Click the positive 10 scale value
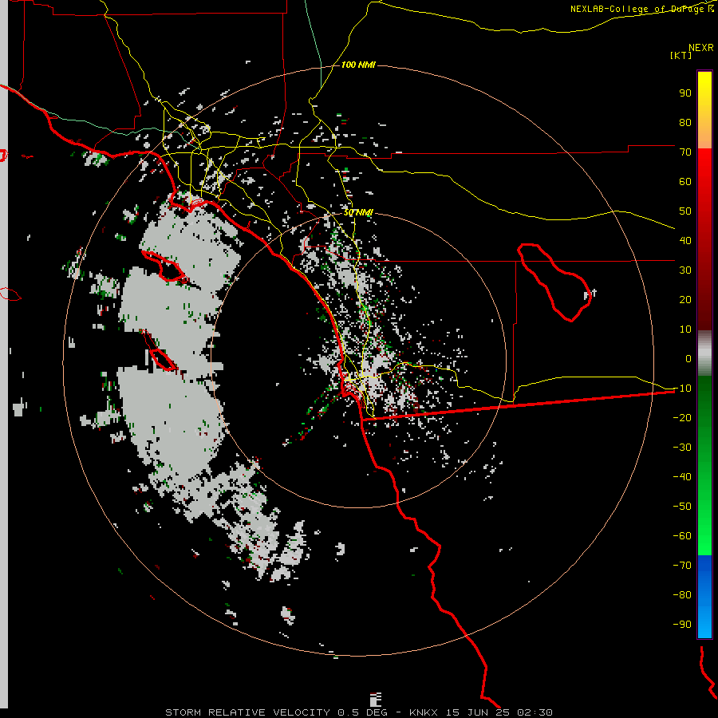Image resolution: width=718 pixels, height=718 pixels. 685,329
